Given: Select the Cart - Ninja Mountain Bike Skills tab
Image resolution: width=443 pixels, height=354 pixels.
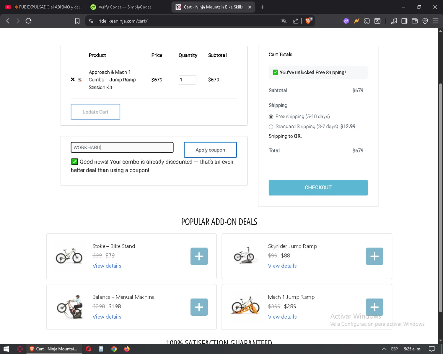Looking at the screenshot, I should coord(213,7).
